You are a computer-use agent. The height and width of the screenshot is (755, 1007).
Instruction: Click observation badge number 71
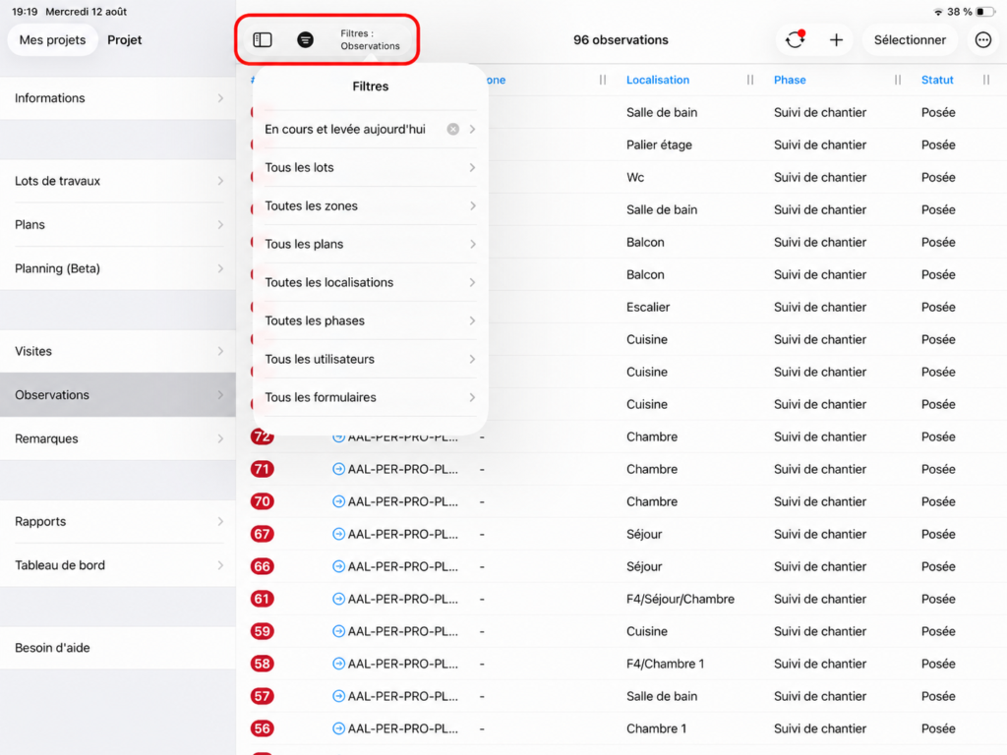[x=262, y=469]
